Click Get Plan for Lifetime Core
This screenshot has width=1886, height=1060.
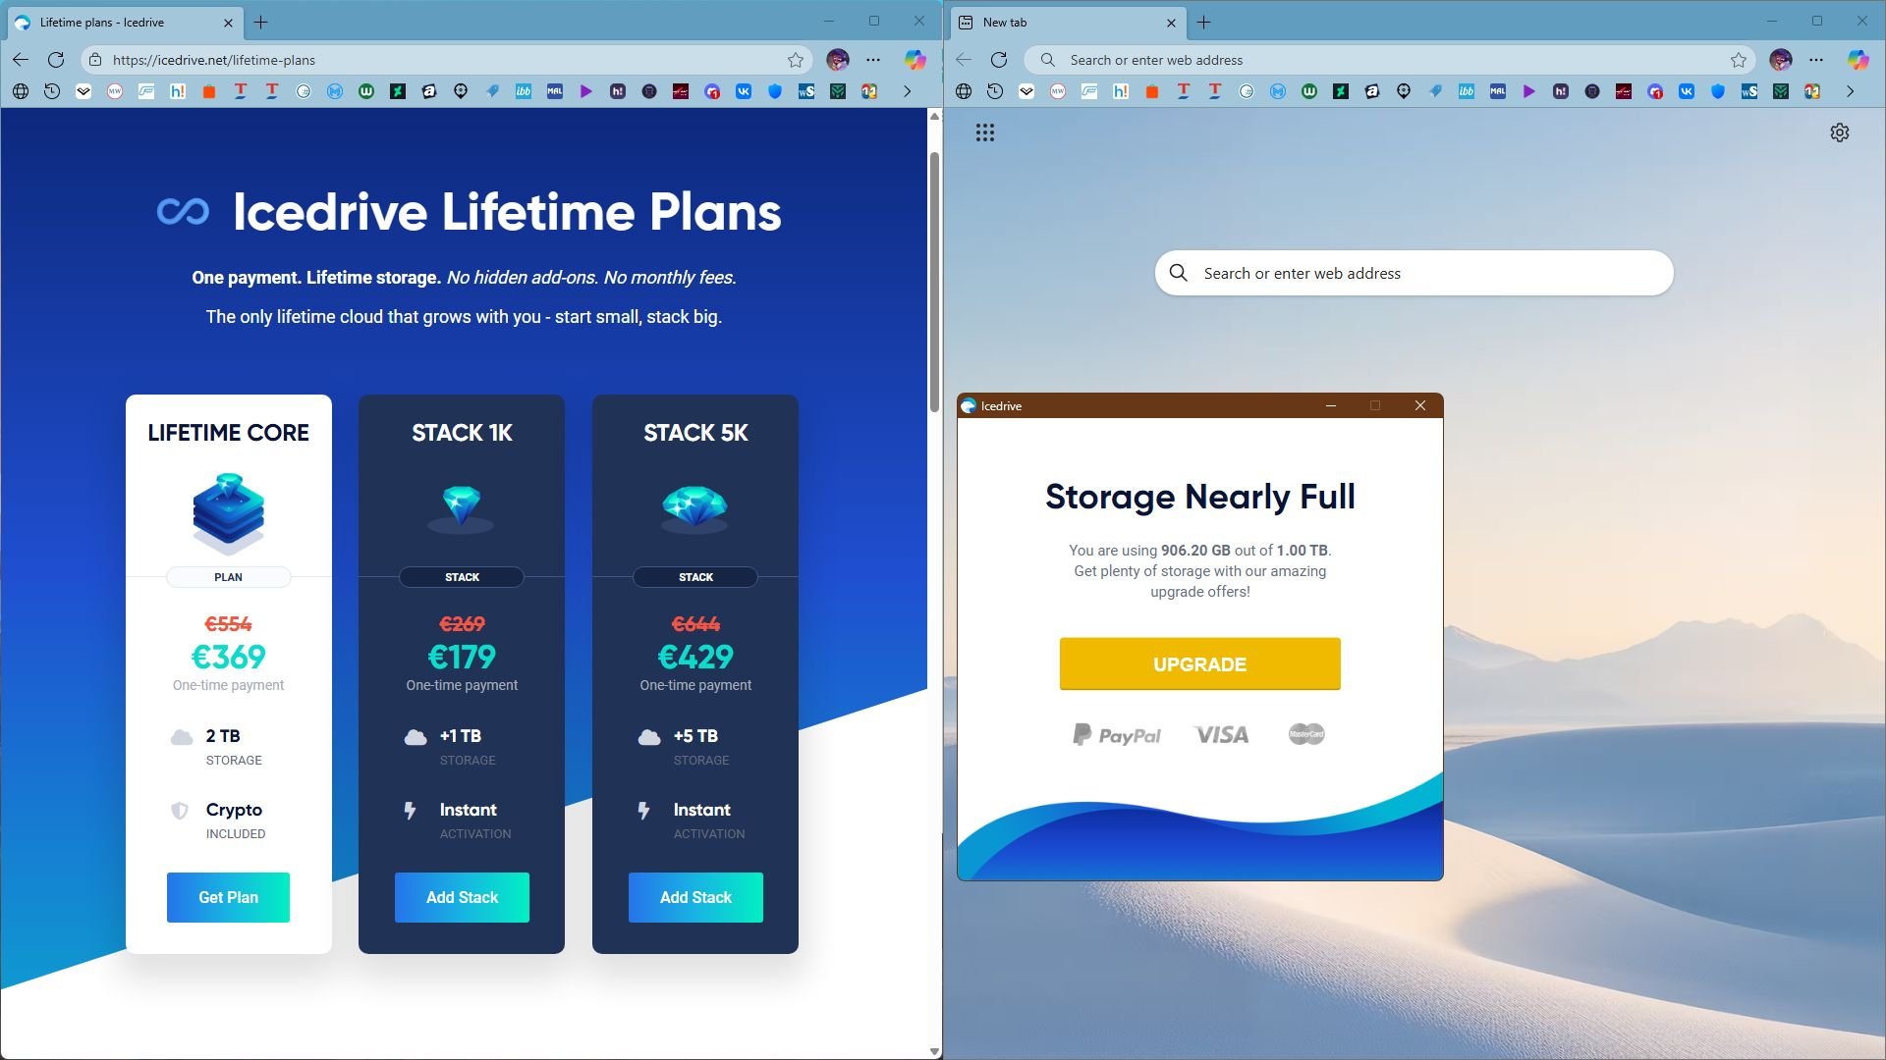pos(228,897)
